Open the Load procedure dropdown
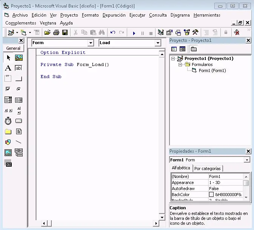254x230 pixels. tap(158, 43)
